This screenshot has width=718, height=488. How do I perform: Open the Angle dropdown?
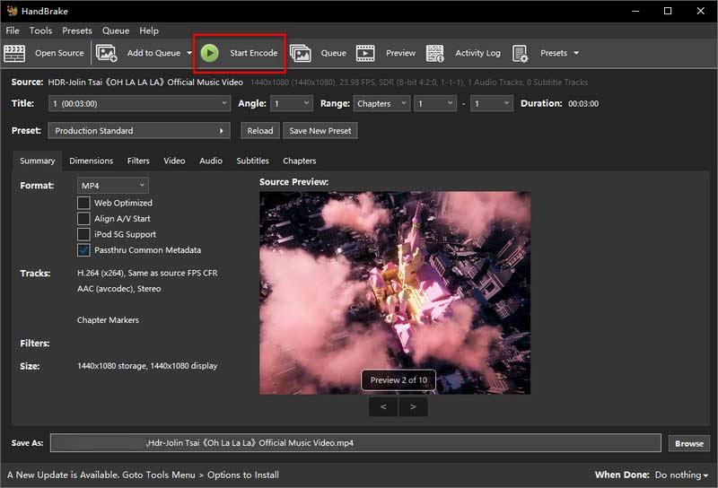point(292,103)
